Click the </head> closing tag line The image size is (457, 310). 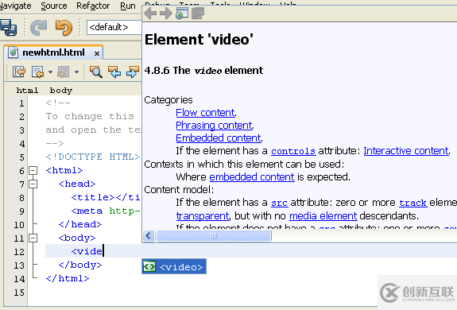pos(80,224)
